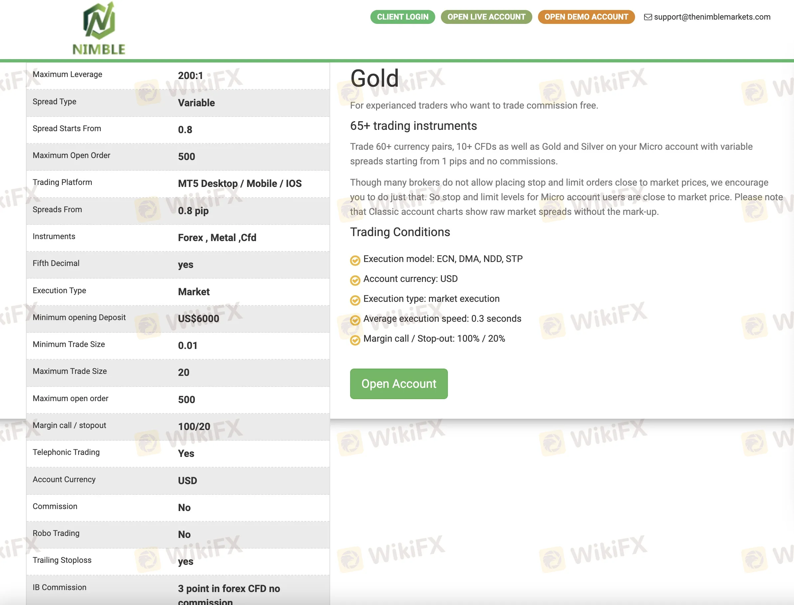
Task: Click the checkmark beside market execution type
Action: coord(355,300)
